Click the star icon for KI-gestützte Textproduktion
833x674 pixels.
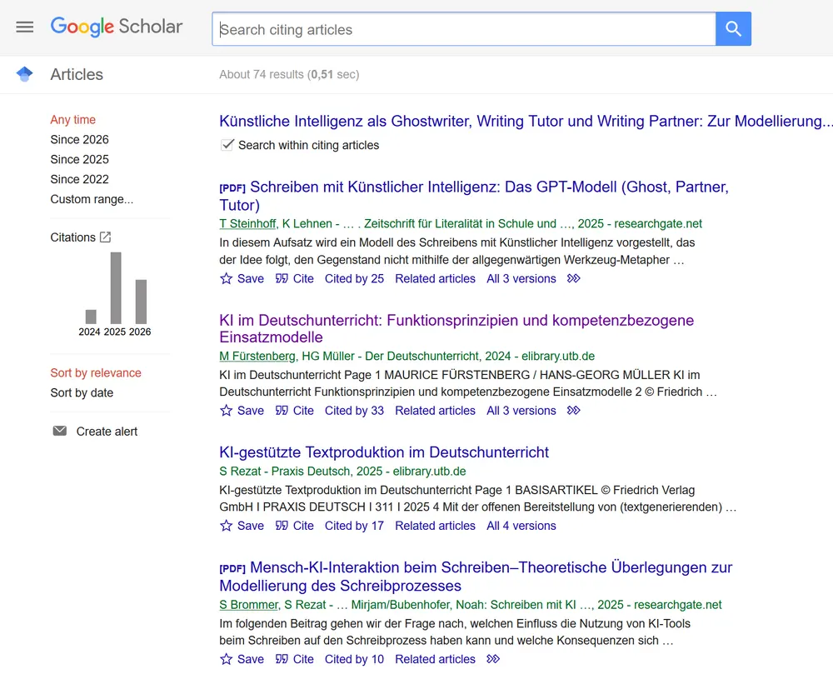(227, 526)
